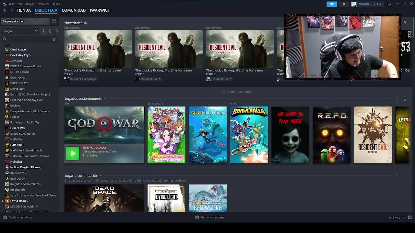The width and height of the screenshot is (415, 233).
Task: Switch to Big Picture mode monitor icon
Action: pyautogui.click(x=389, y=4)
